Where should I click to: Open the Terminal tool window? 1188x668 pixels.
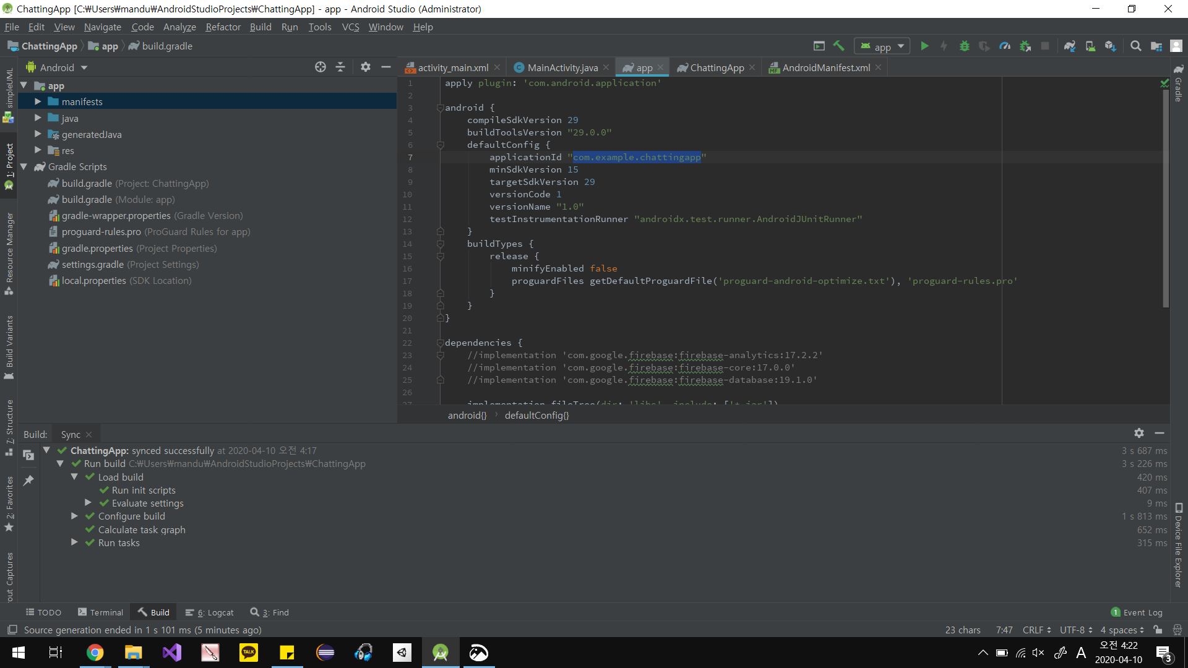click(100, 612)
